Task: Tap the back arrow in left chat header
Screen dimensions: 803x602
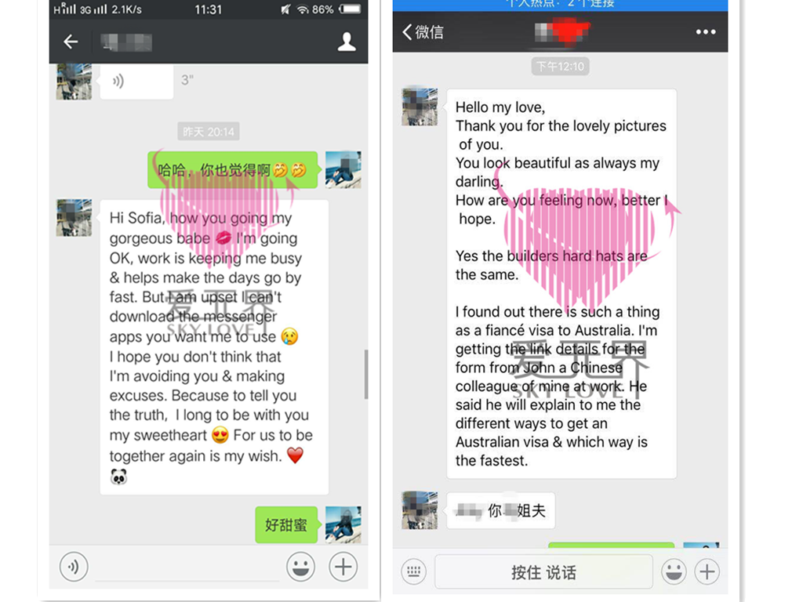Action: (71, 42)
